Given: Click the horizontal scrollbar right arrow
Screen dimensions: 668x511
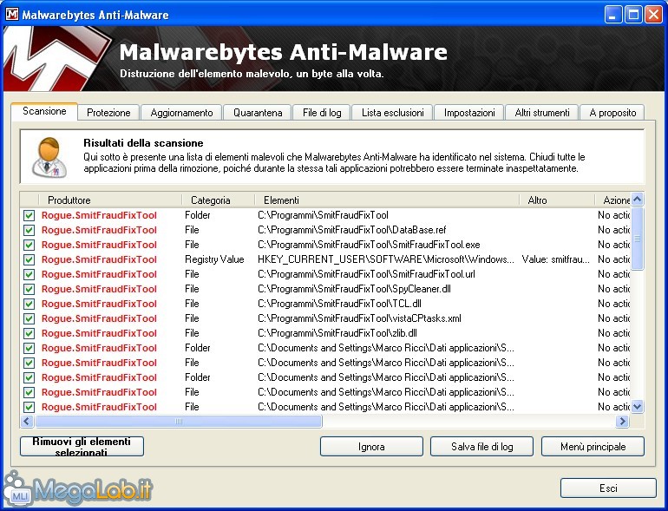Looking at the screenshot, I should tap(622, 422).
